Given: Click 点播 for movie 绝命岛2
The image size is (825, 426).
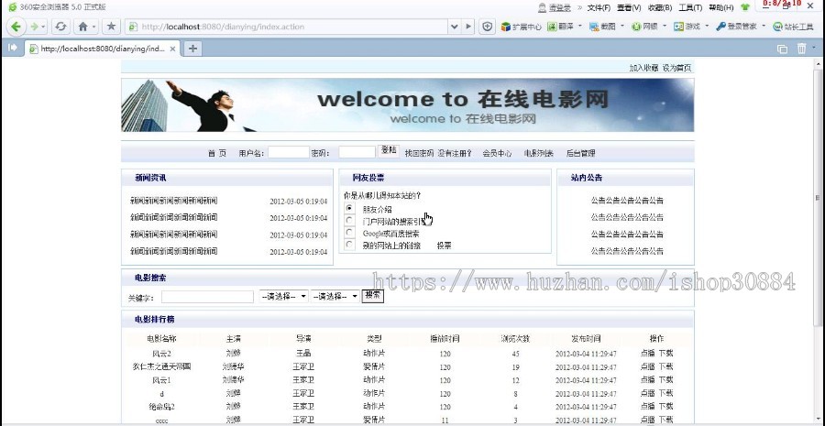Looking at the screenshot, I should click(x=648, y=407).
